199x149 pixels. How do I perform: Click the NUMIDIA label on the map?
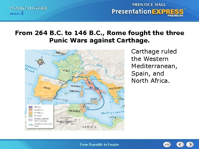[x=75, y=111]
